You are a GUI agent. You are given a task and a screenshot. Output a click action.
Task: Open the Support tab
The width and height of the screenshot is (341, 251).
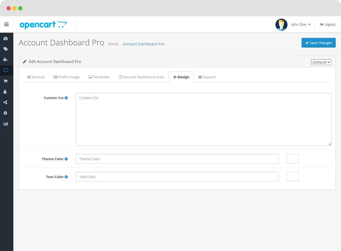pos(207,77)
